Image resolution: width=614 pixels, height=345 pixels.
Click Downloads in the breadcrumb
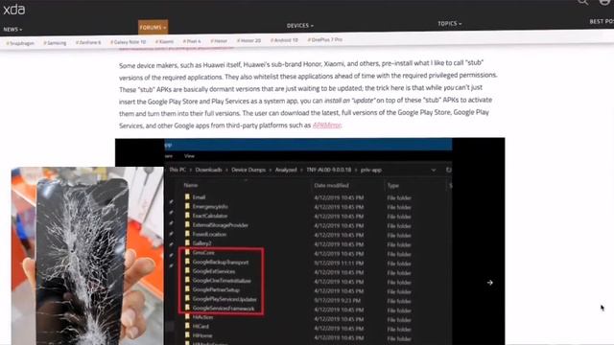coord(209,170)
